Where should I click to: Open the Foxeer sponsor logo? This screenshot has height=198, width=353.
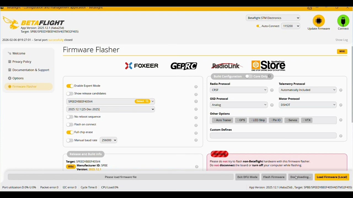(x=141, y=66)
